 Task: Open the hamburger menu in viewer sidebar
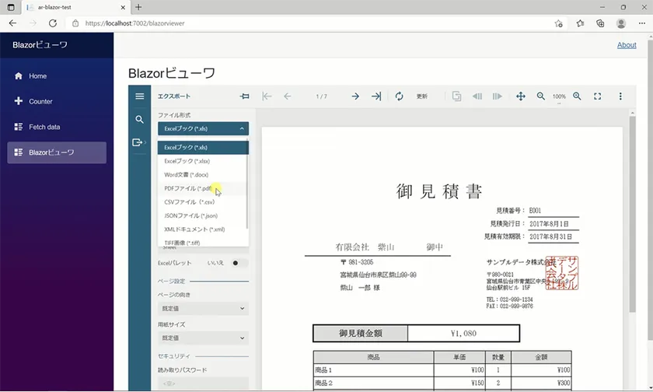click(x=140, y=96)
